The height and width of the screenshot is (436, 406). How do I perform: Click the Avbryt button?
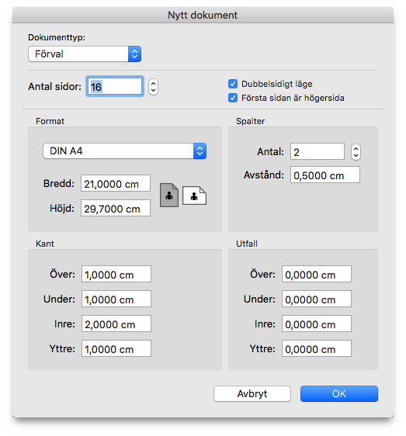coord(252,394)
